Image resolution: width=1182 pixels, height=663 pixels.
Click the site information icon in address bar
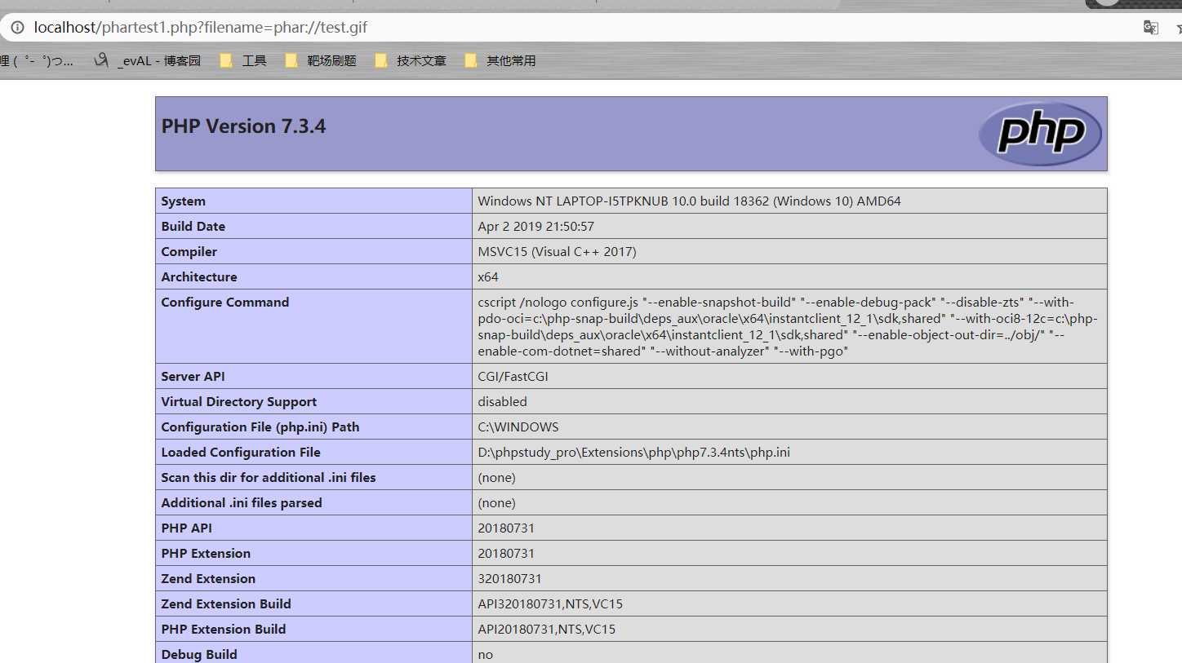17,28
